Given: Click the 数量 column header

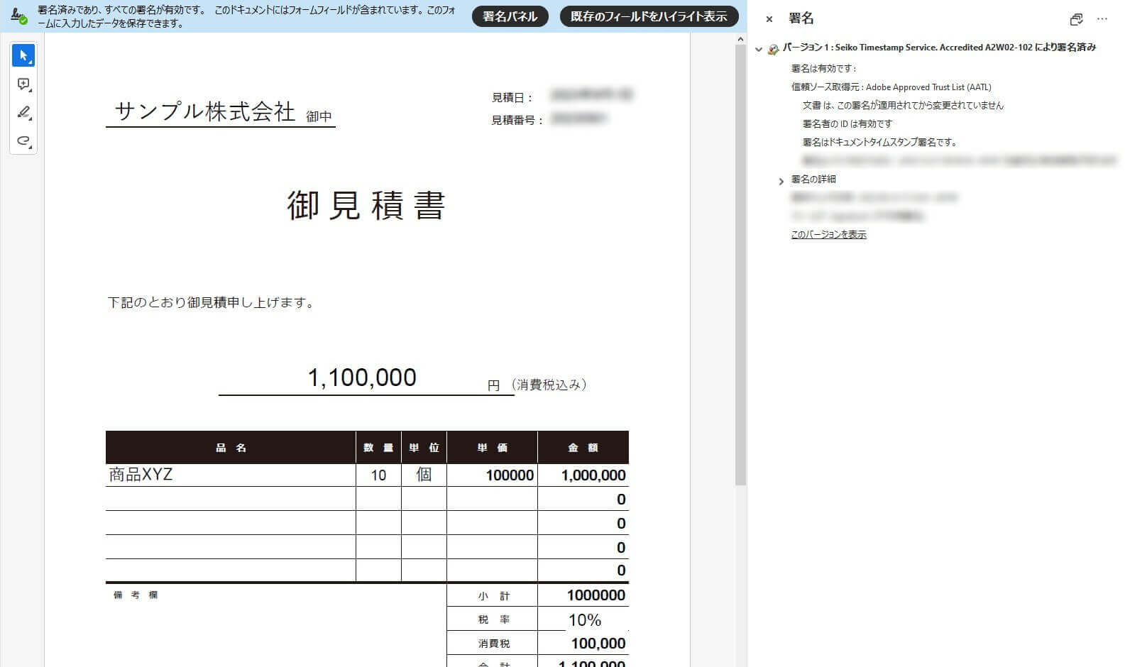Looking at the screenshot, I should 378,448.
